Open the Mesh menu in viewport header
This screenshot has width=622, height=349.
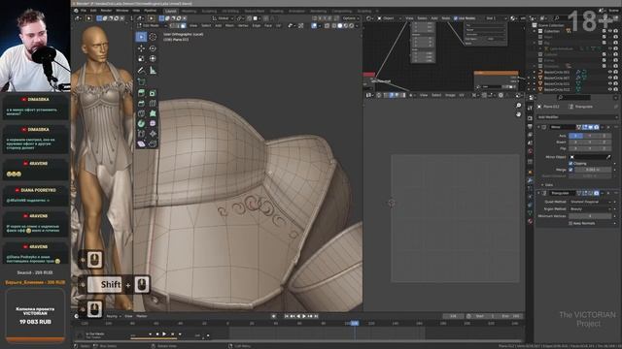coord(229,26)
